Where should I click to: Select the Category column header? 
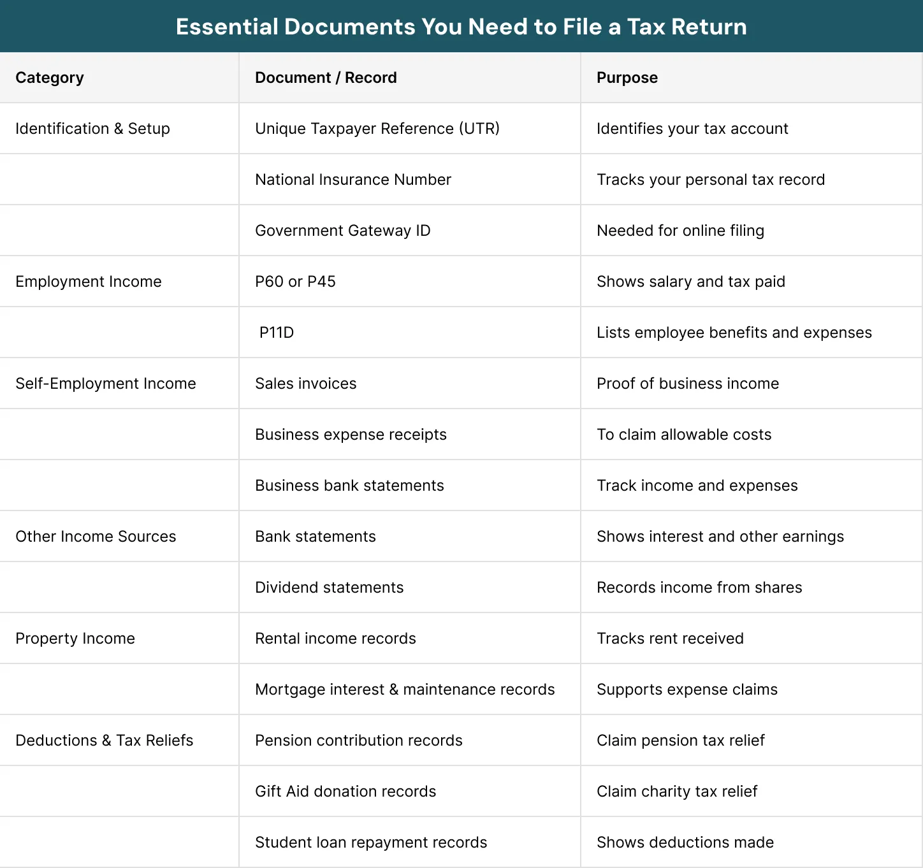[x=49, y=77]
